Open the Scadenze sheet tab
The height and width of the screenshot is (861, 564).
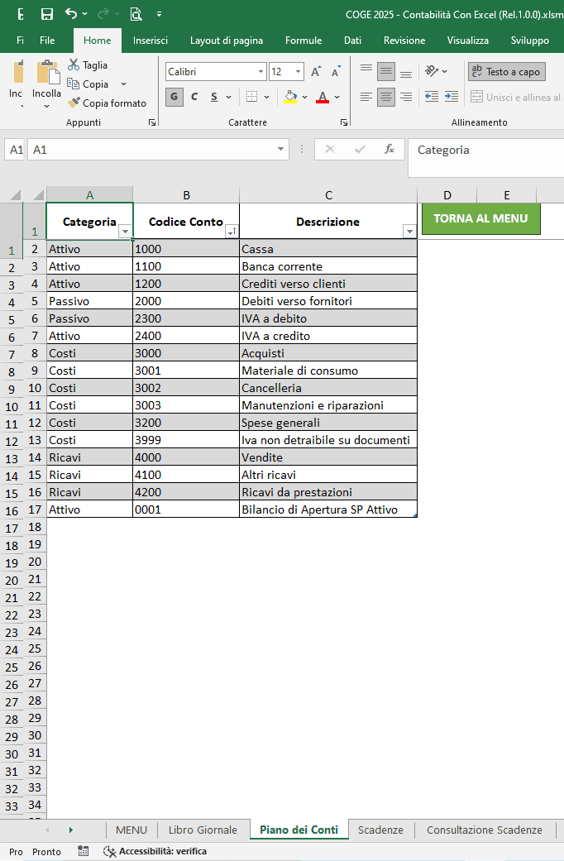pyautogui.click(x=380, y=830)
